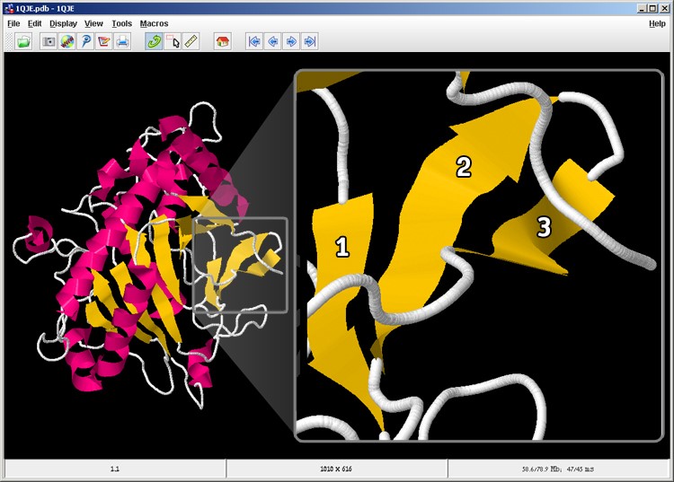Screen dimensions: 674x482
Task: Advance to next frame arrow button
Action: click(x=291, y=41)
